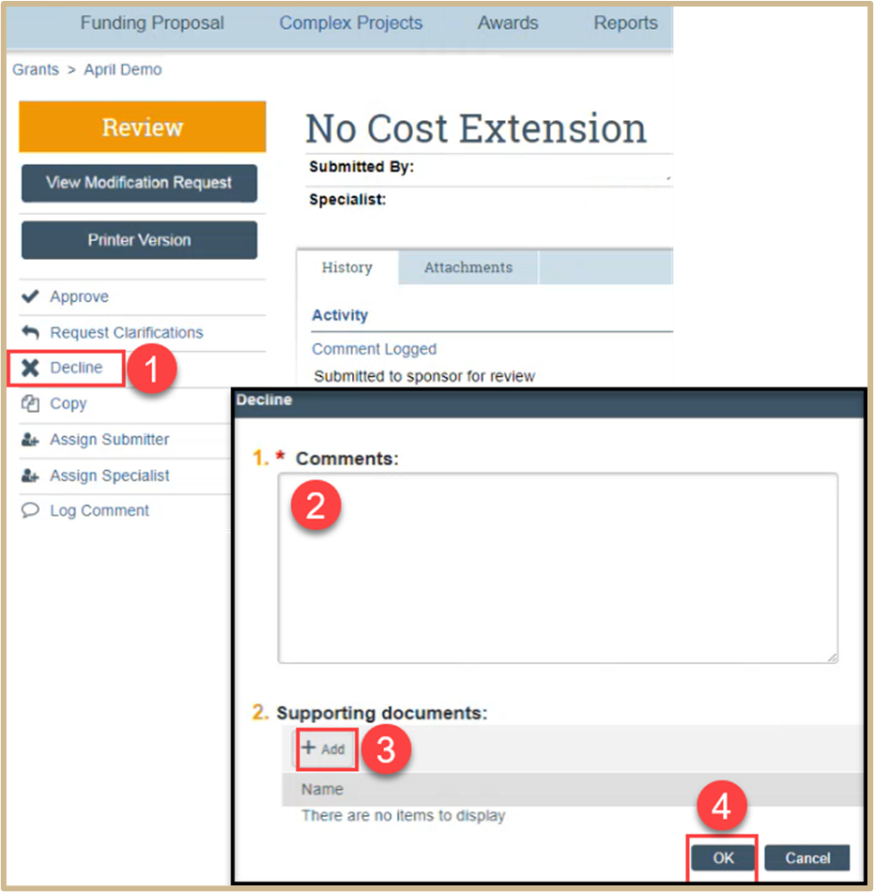Click the Approve link text
The width and height of the screenshot is (874, 892).
(x=79, y=296)
